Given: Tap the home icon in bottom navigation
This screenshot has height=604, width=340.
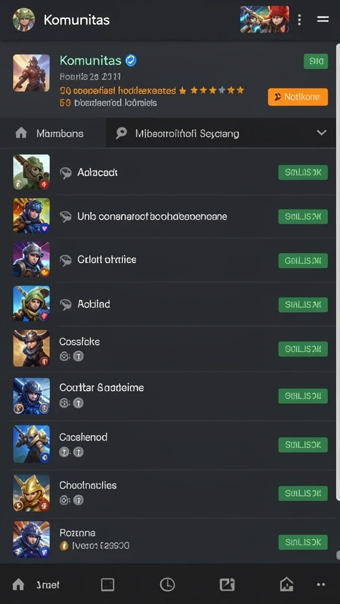Looking at the screenshot, I should [18, 585].
